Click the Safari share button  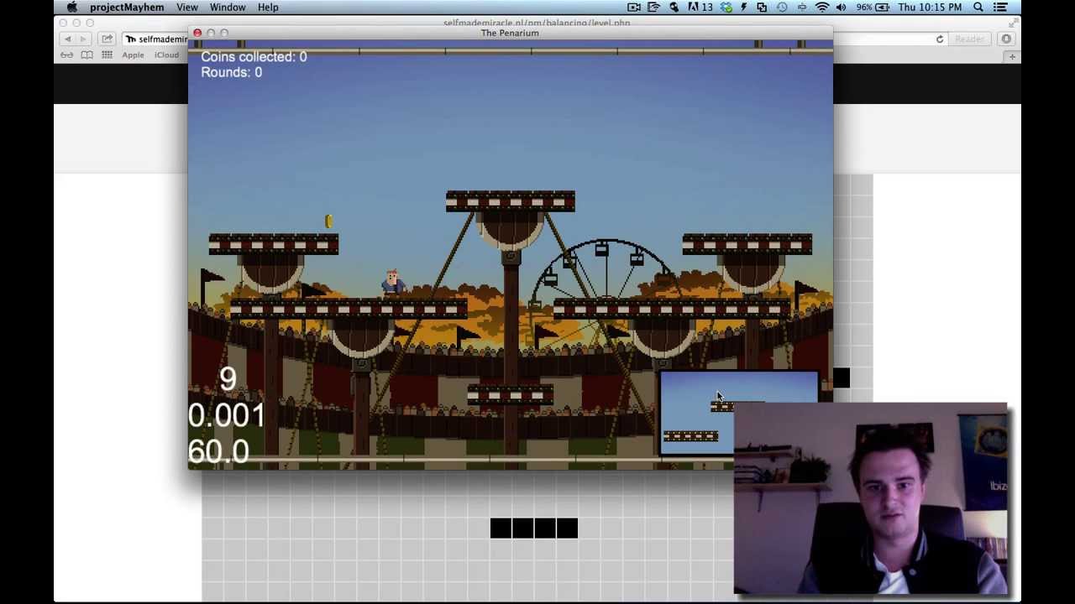click(107, 39)
